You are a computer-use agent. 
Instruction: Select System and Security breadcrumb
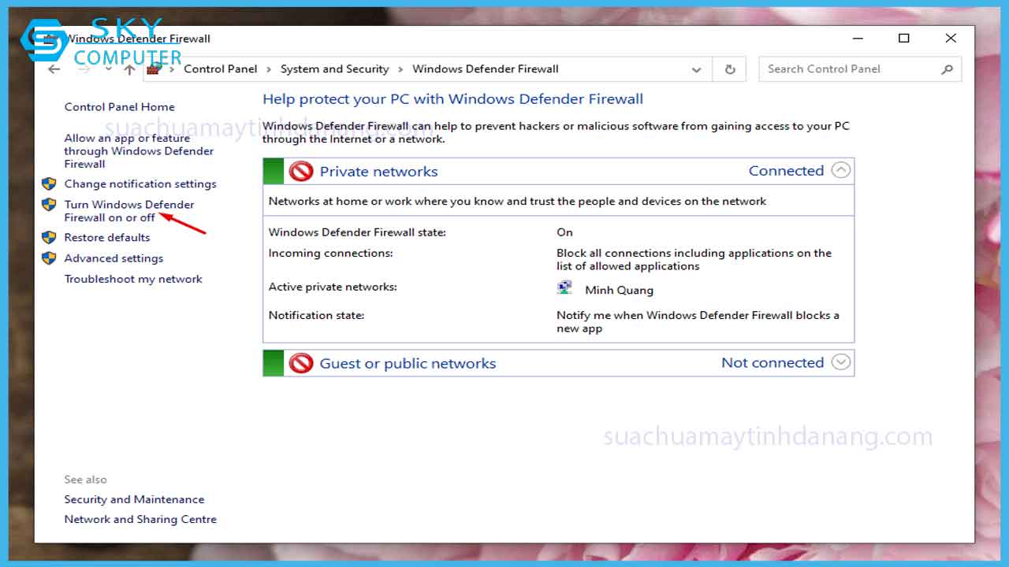[334, 69]
